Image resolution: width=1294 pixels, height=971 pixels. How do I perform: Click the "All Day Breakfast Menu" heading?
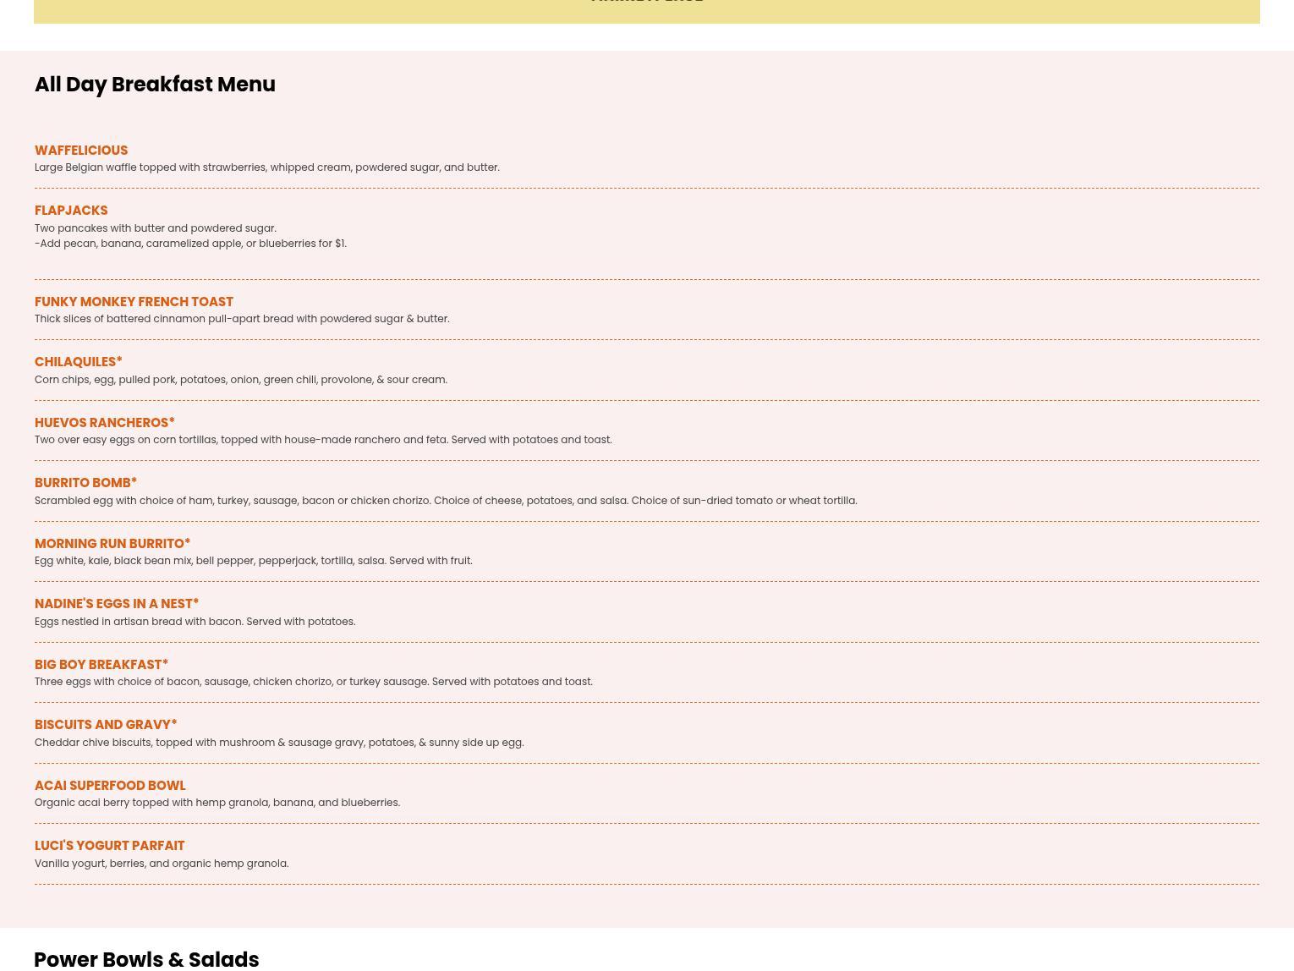point(155,85)
